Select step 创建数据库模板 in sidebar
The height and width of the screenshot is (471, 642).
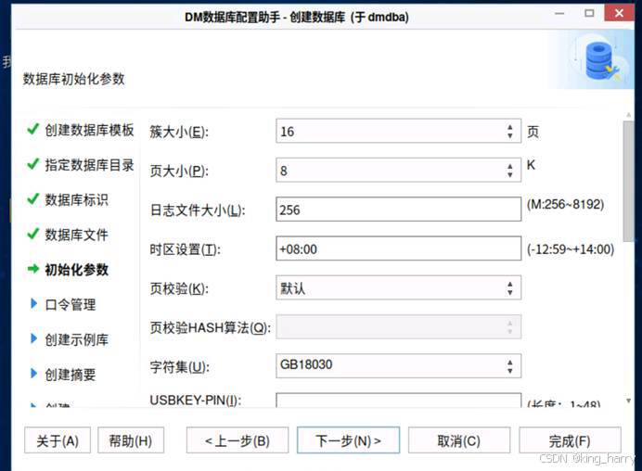tap(89, 130)
